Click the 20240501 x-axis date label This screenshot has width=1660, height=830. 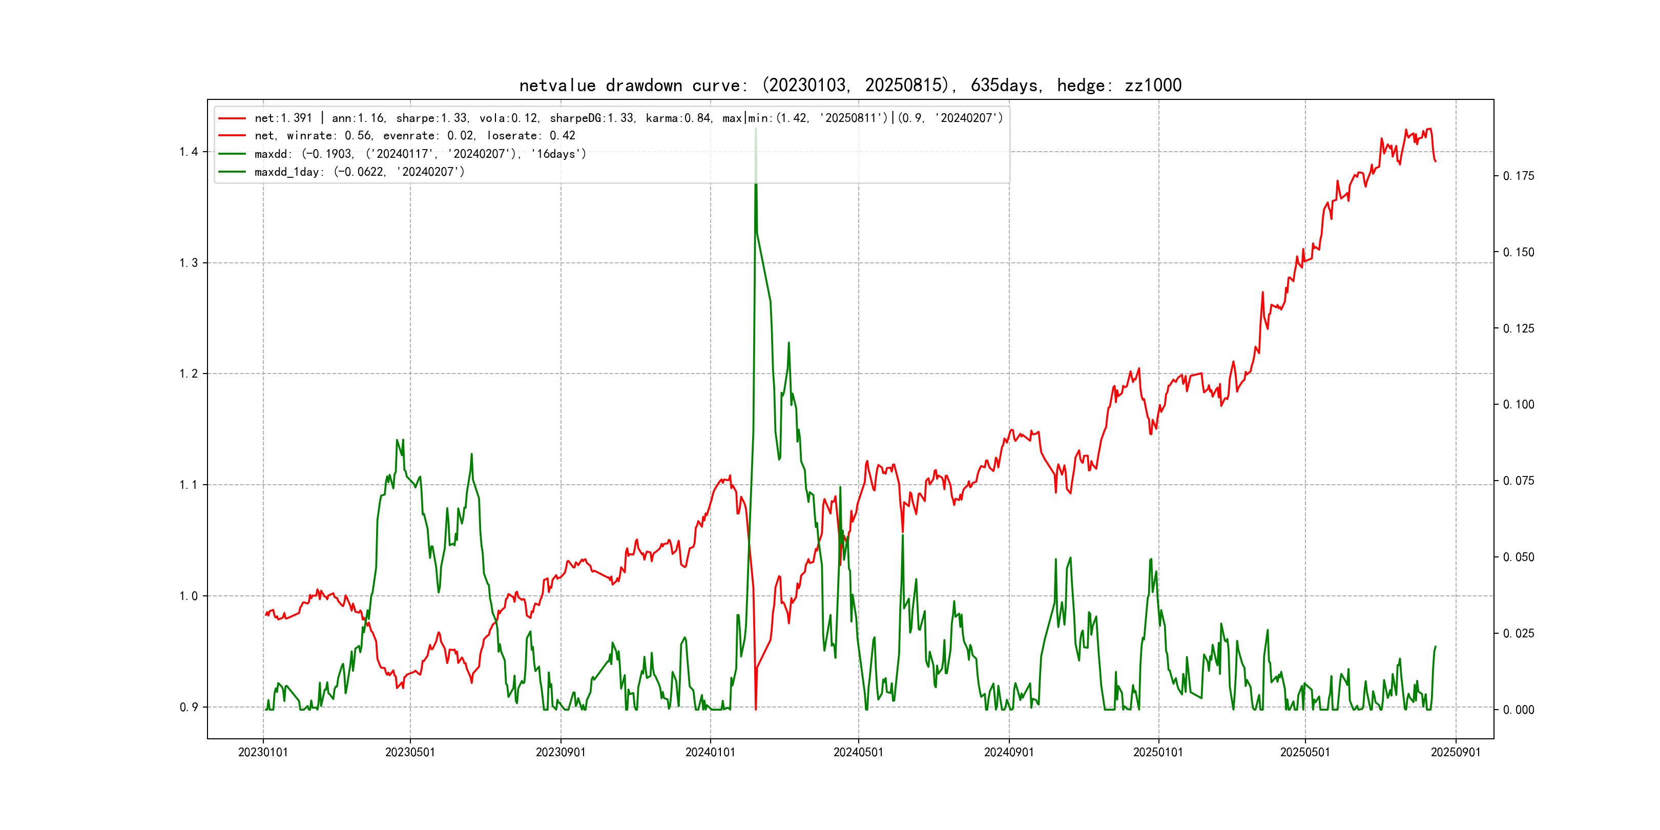858,752
